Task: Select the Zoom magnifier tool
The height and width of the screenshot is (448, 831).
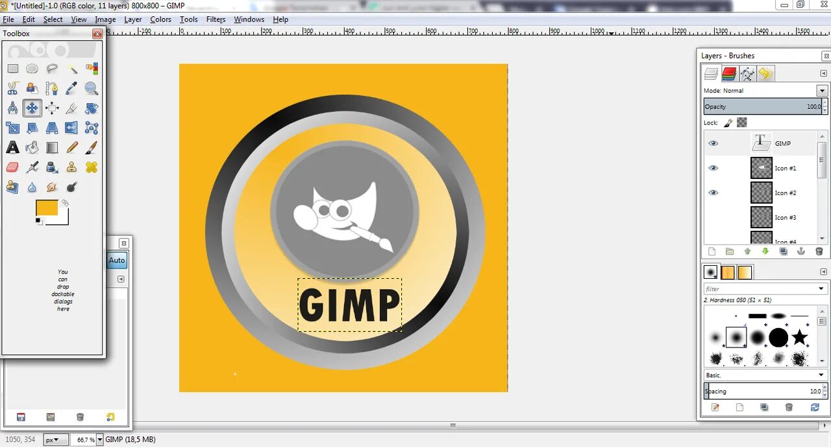Action: pos(92,88)
